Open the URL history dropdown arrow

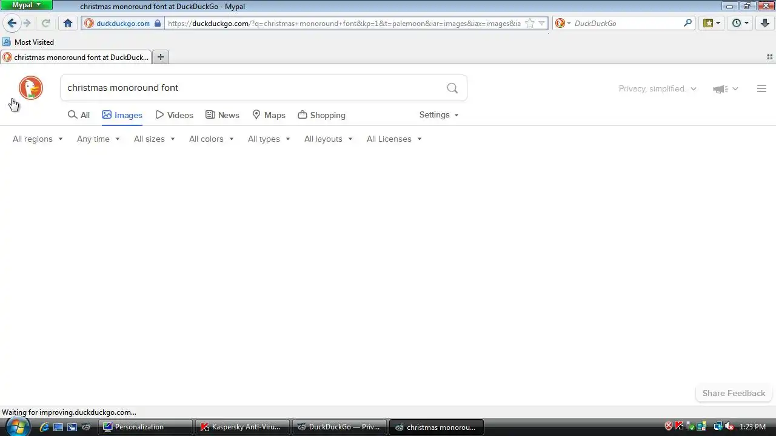click(541, 23)
